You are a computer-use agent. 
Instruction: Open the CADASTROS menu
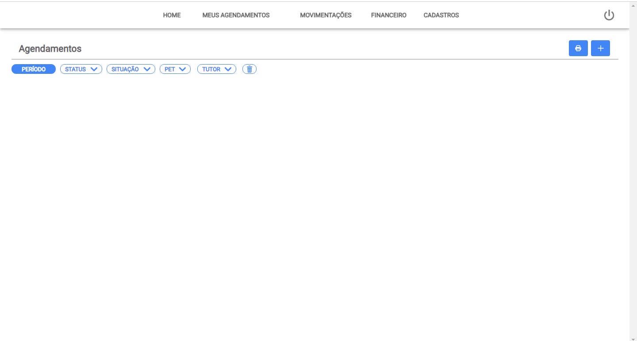[x=441, y=15]
